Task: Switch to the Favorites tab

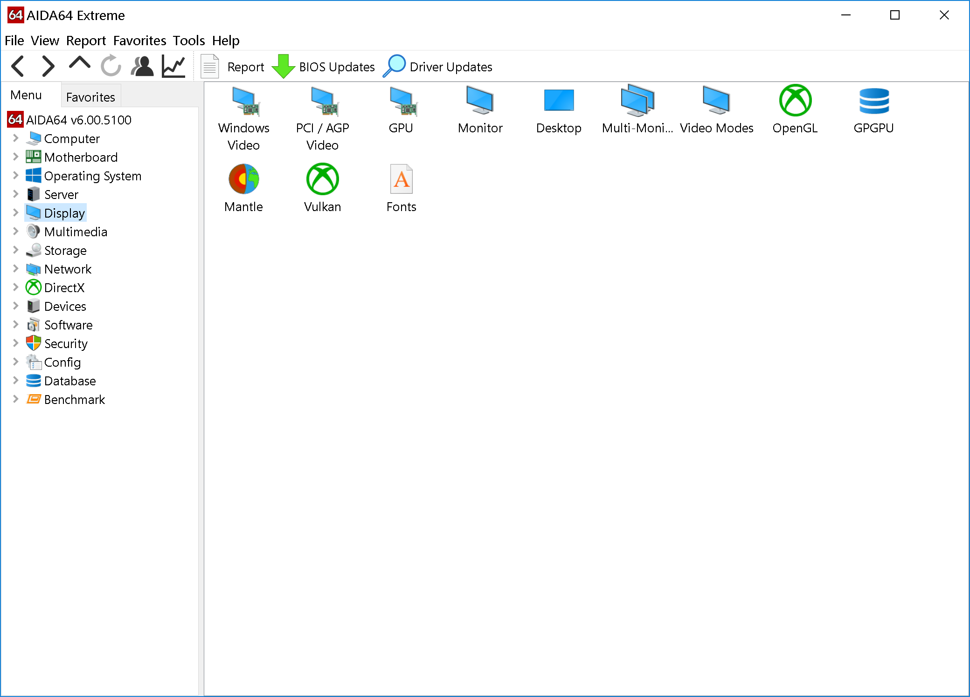Action: tap(91, 97)
